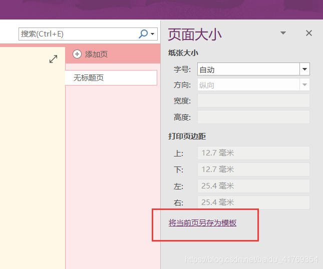Click the 添加页 label to add a page
The width and height of the screenshot is (323, 269).
(x=97, y=54)
